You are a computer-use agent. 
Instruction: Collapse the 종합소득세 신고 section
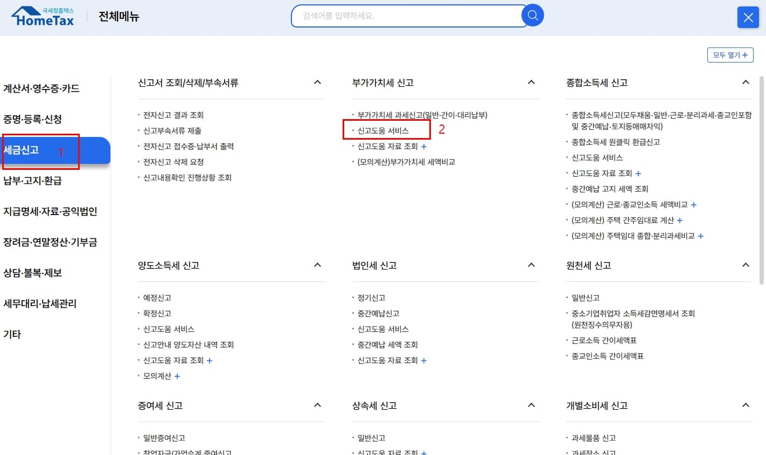pos(746,82)
